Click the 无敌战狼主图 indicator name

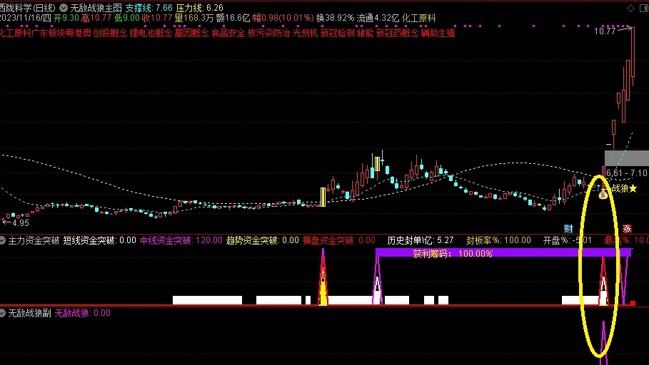[x=96, y=8]
